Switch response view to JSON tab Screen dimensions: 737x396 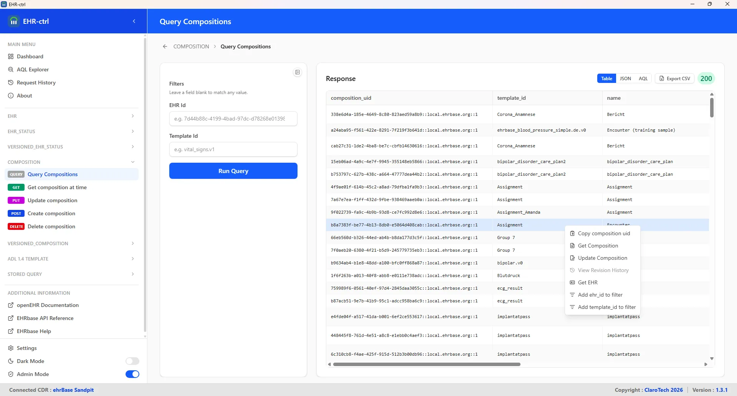point(625,78)
